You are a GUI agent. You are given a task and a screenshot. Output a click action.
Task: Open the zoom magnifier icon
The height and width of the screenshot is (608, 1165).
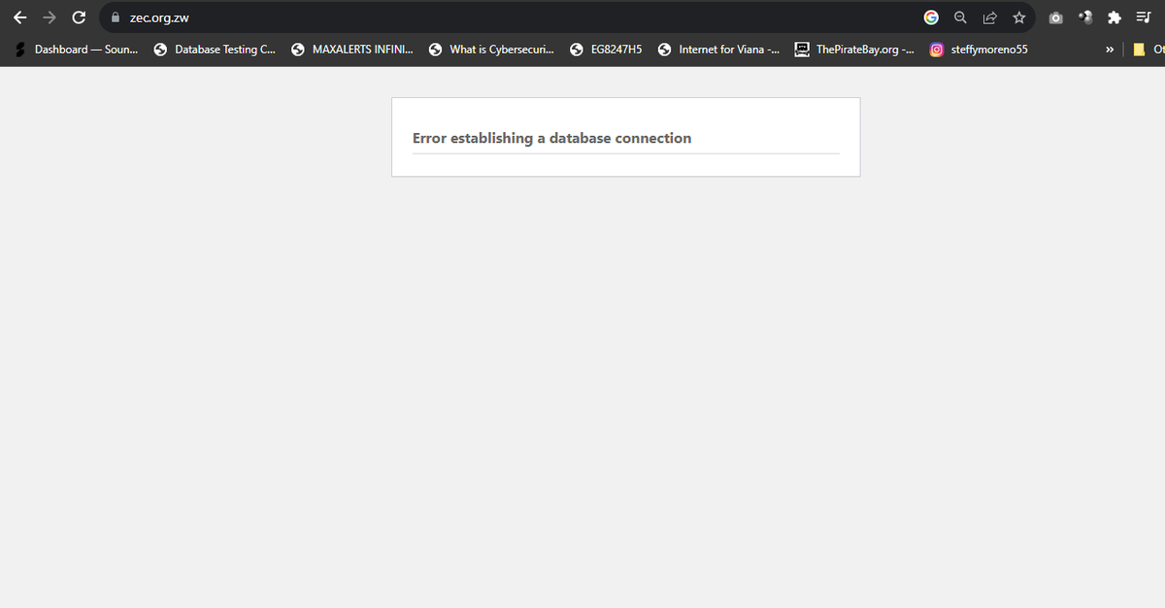(x=960, y=17)
